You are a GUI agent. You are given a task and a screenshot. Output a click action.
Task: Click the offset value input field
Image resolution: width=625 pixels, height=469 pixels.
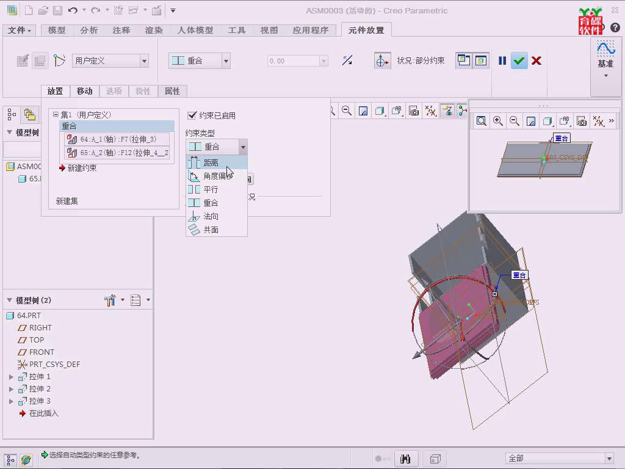[x=294, y=61]
